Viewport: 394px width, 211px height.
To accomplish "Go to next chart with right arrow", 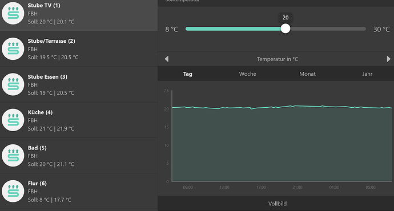I will tap(388, 59).
